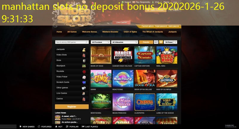Viewport: 239px width, 129px height.
Task: Click the orange Register button
Action: pos(72,107)
